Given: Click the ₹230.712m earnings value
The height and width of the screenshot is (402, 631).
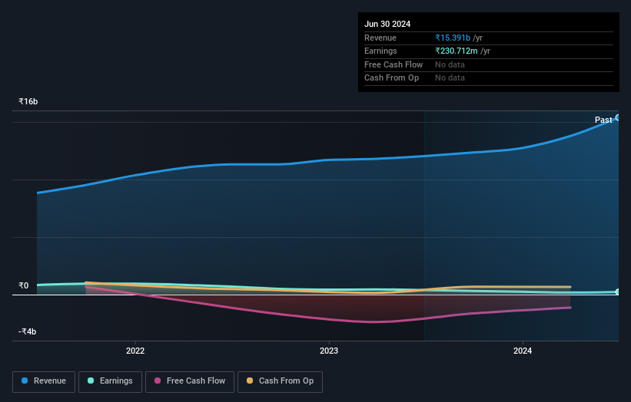Looking at the screenshot, I should pyautogui.click(x=457, y=51).
